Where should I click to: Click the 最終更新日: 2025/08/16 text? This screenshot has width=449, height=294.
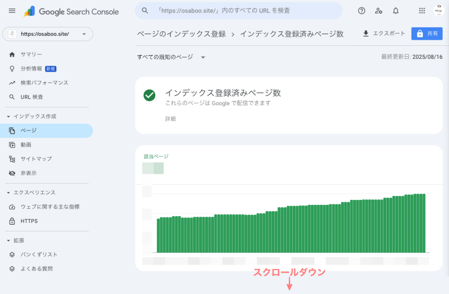point(412,57)
